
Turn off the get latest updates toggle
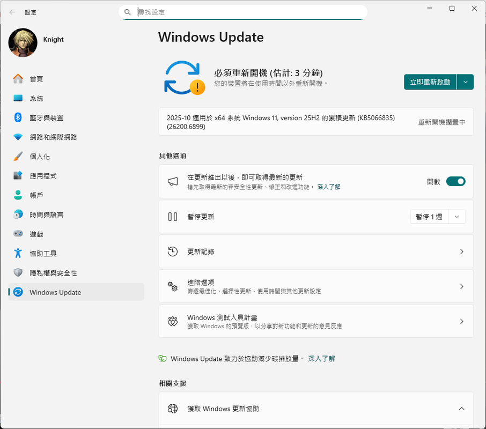[455, 181]
